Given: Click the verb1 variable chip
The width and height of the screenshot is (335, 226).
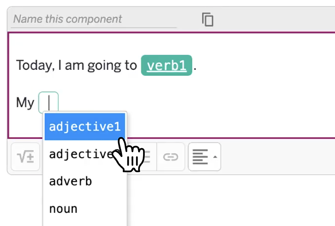Looking at the screenshot, I should (x=166, y=65).
